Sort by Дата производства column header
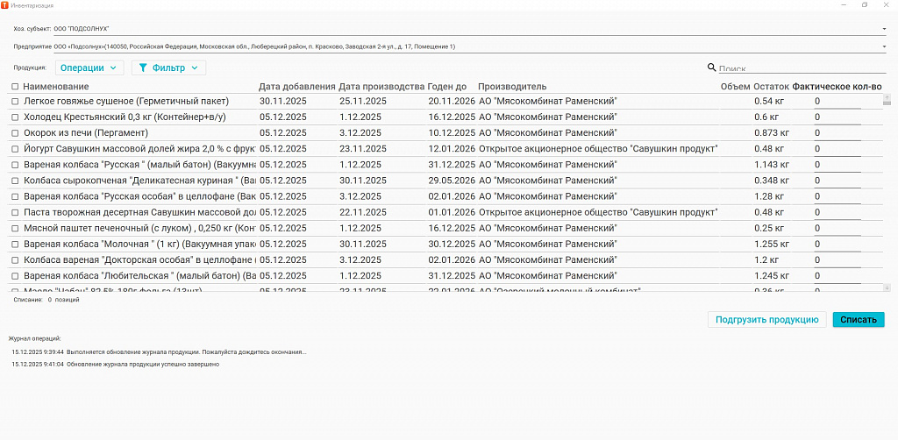Image resolution: width=898 pixels, height=440 pixels. (381, 87)
